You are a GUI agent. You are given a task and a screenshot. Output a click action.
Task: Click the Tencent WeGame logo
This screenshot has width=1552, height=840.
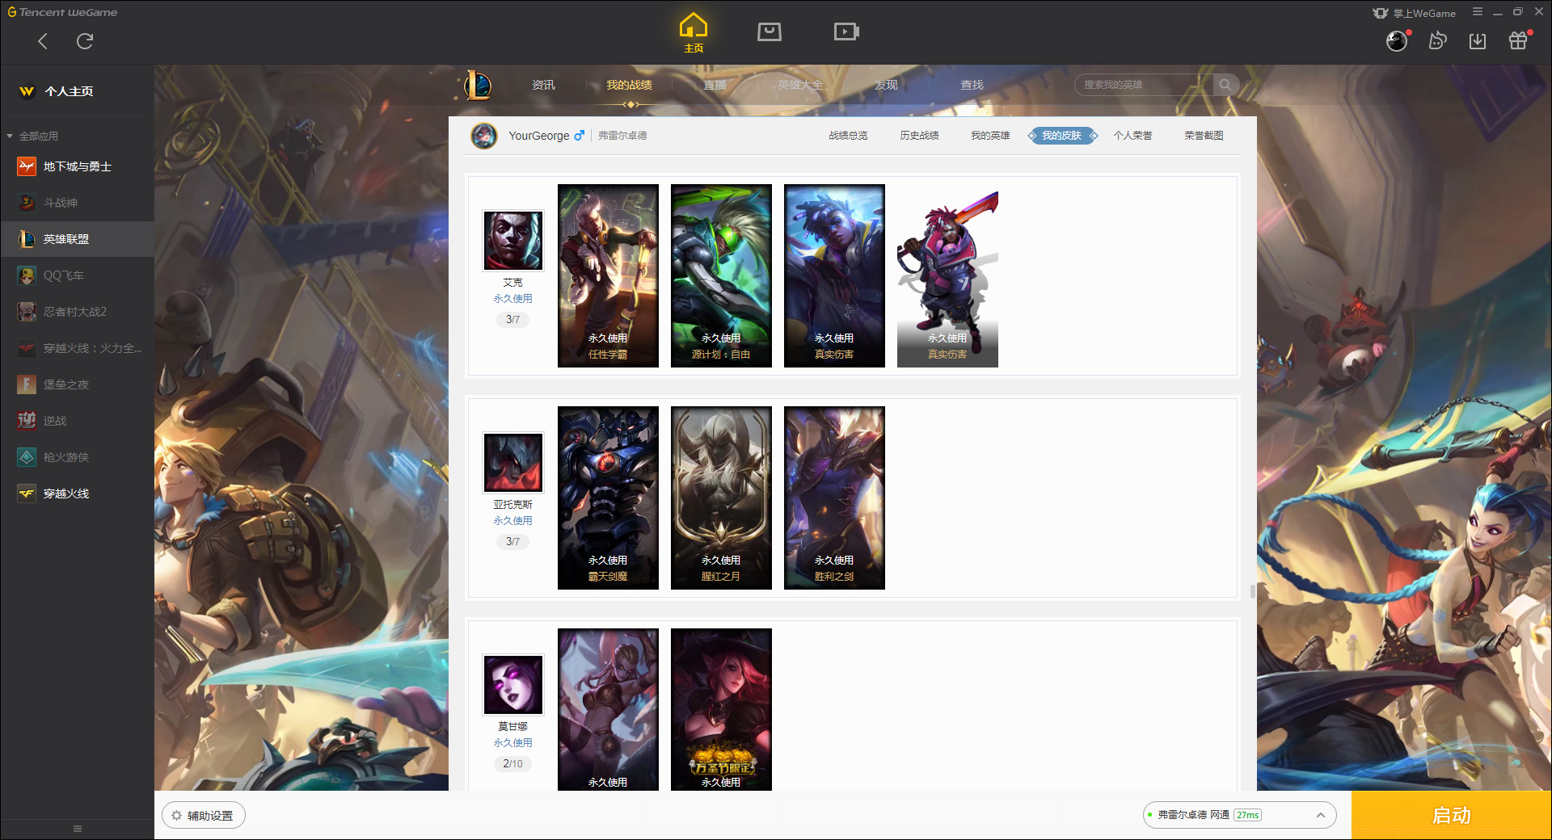click(62, 12)
